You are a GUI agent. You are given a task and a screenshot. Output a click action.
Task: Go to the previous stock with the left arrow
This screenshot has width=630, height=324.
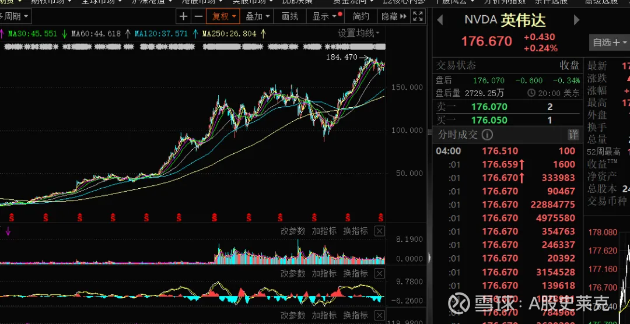440,20
